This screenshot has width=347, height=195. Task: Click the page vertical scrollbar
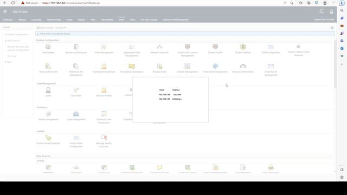pos(335,64)
